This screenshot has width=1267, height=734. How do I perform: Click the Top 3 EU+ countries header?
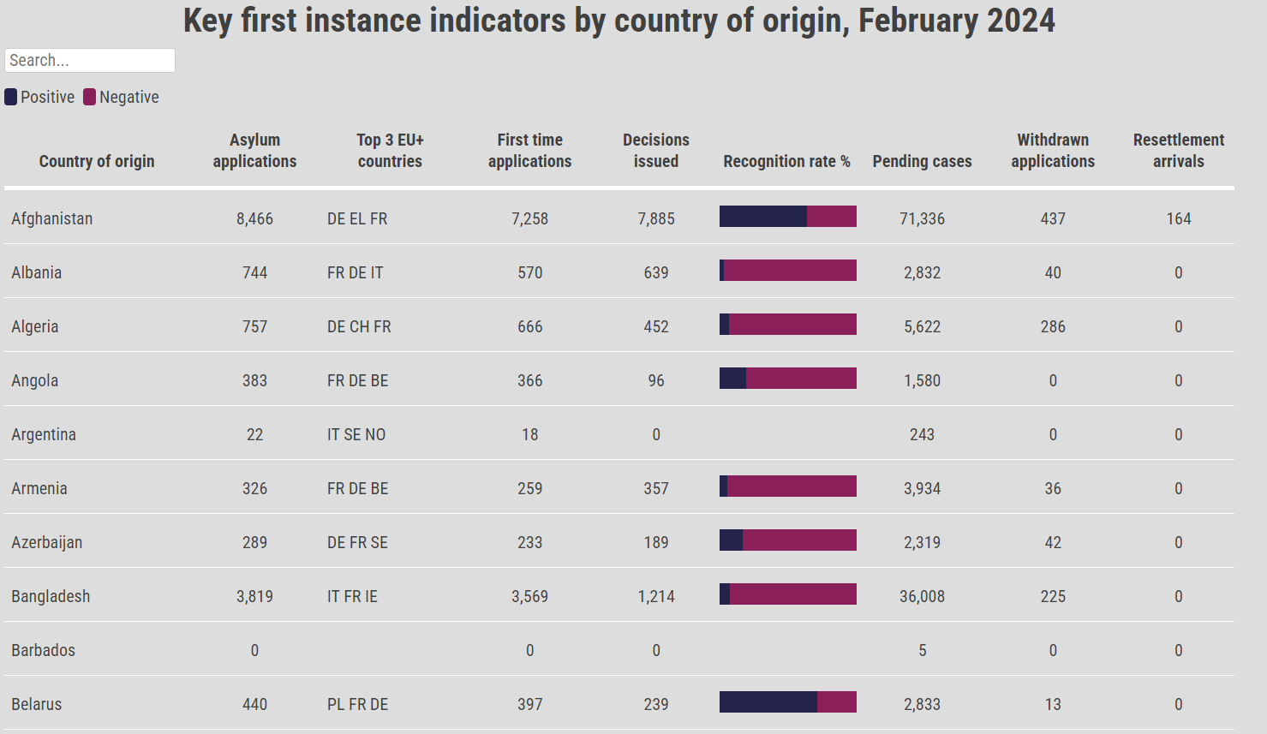(x=390, y=151)
